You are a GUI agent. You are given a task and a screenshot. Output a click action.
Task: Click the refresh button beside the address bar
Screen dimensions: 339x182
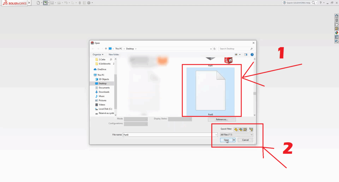[215, 49]
